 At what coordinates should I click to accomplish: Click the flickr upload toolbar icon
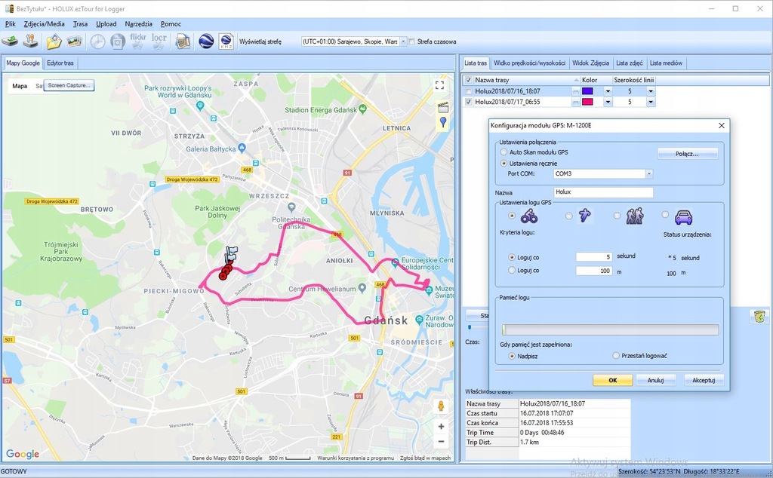coord(138,41)
